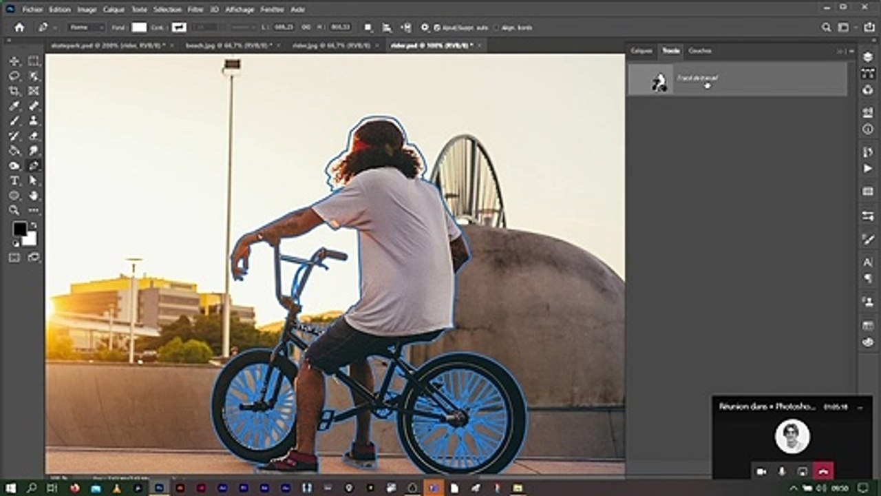Viewport: 881px width, 496px height.
Task: Toggle Quick Mask mode
Action: [14, 257]
